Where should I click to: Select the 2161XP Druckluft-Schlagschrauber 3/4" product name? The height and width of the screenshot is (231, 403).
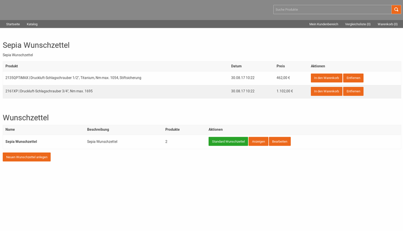tap(49, 91)
